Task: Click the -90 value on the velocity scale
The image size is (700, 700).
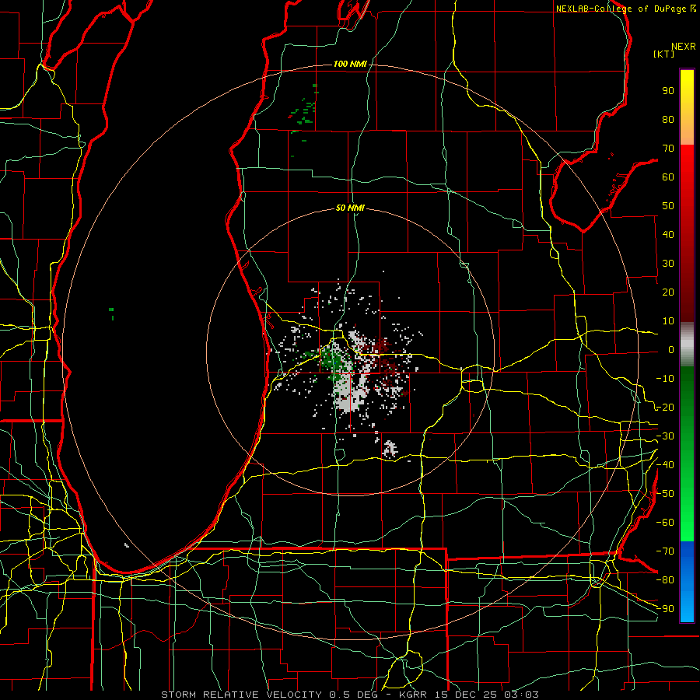Action: (x=665, y=609)
